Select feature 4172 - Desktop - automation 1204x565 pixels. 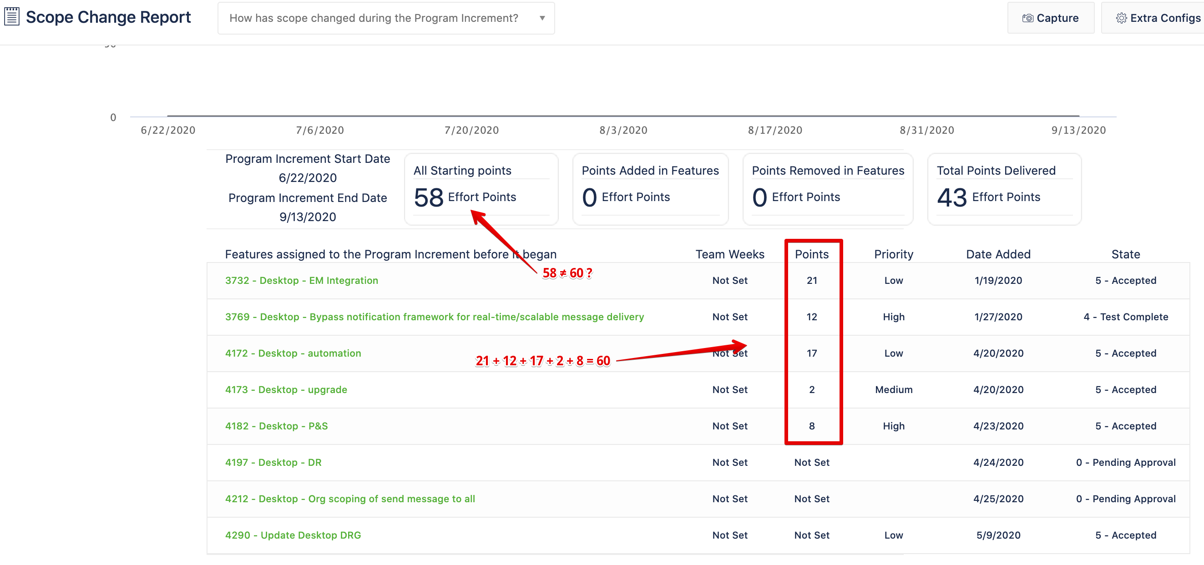pyautogui.click(x=293, y=353)
